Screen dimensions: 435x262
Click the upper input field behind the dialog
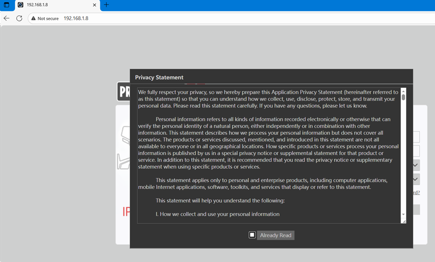click(x=416, y=137)
